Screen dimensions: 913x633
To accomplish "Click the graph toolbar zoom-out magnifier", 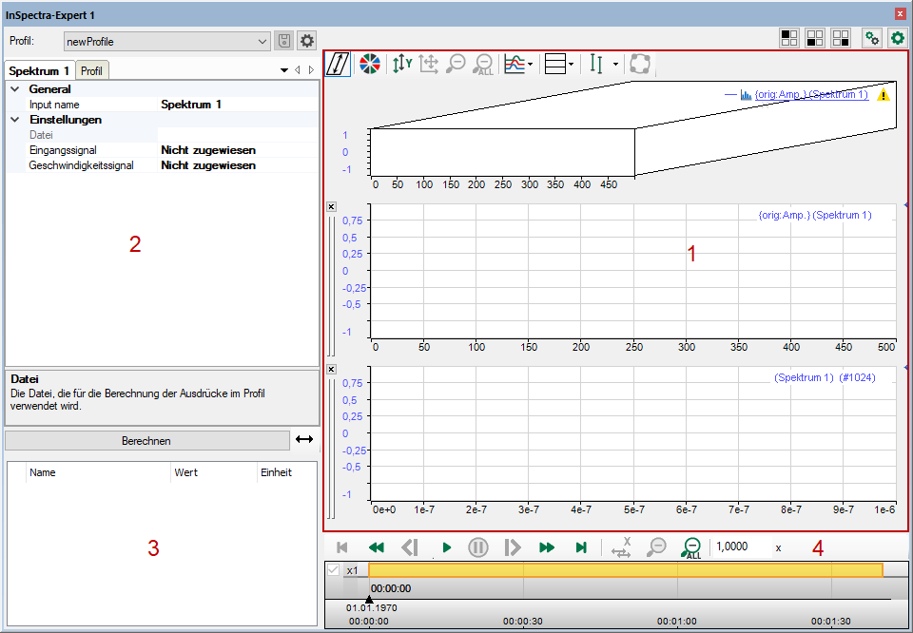I will pyautogui.click(x=456, y=64).
